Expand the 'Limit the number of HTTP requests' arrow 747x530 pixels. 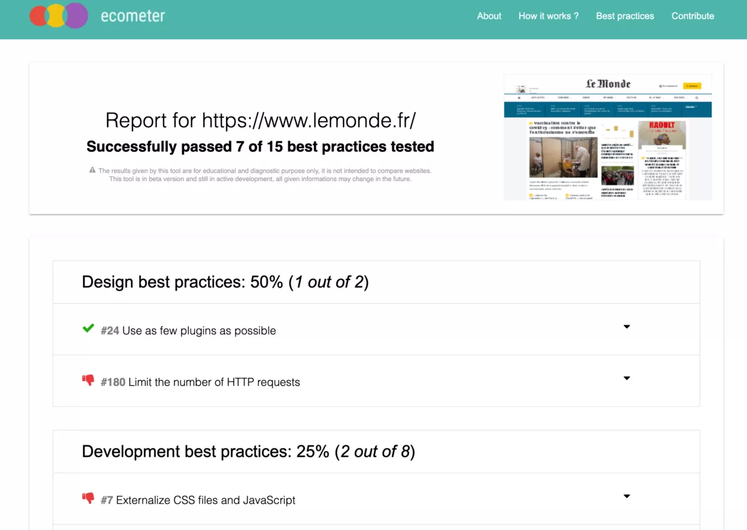tap(627, 379)
